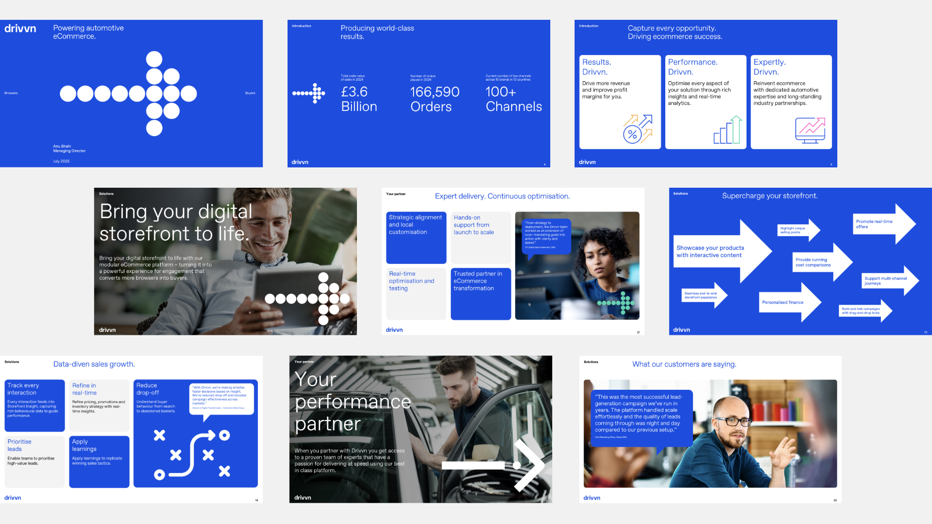The width and height of the screenshot is (932, 524).
Task: Click the white chevron arrow on performance partner slide
Action: [x=493, y=465]
